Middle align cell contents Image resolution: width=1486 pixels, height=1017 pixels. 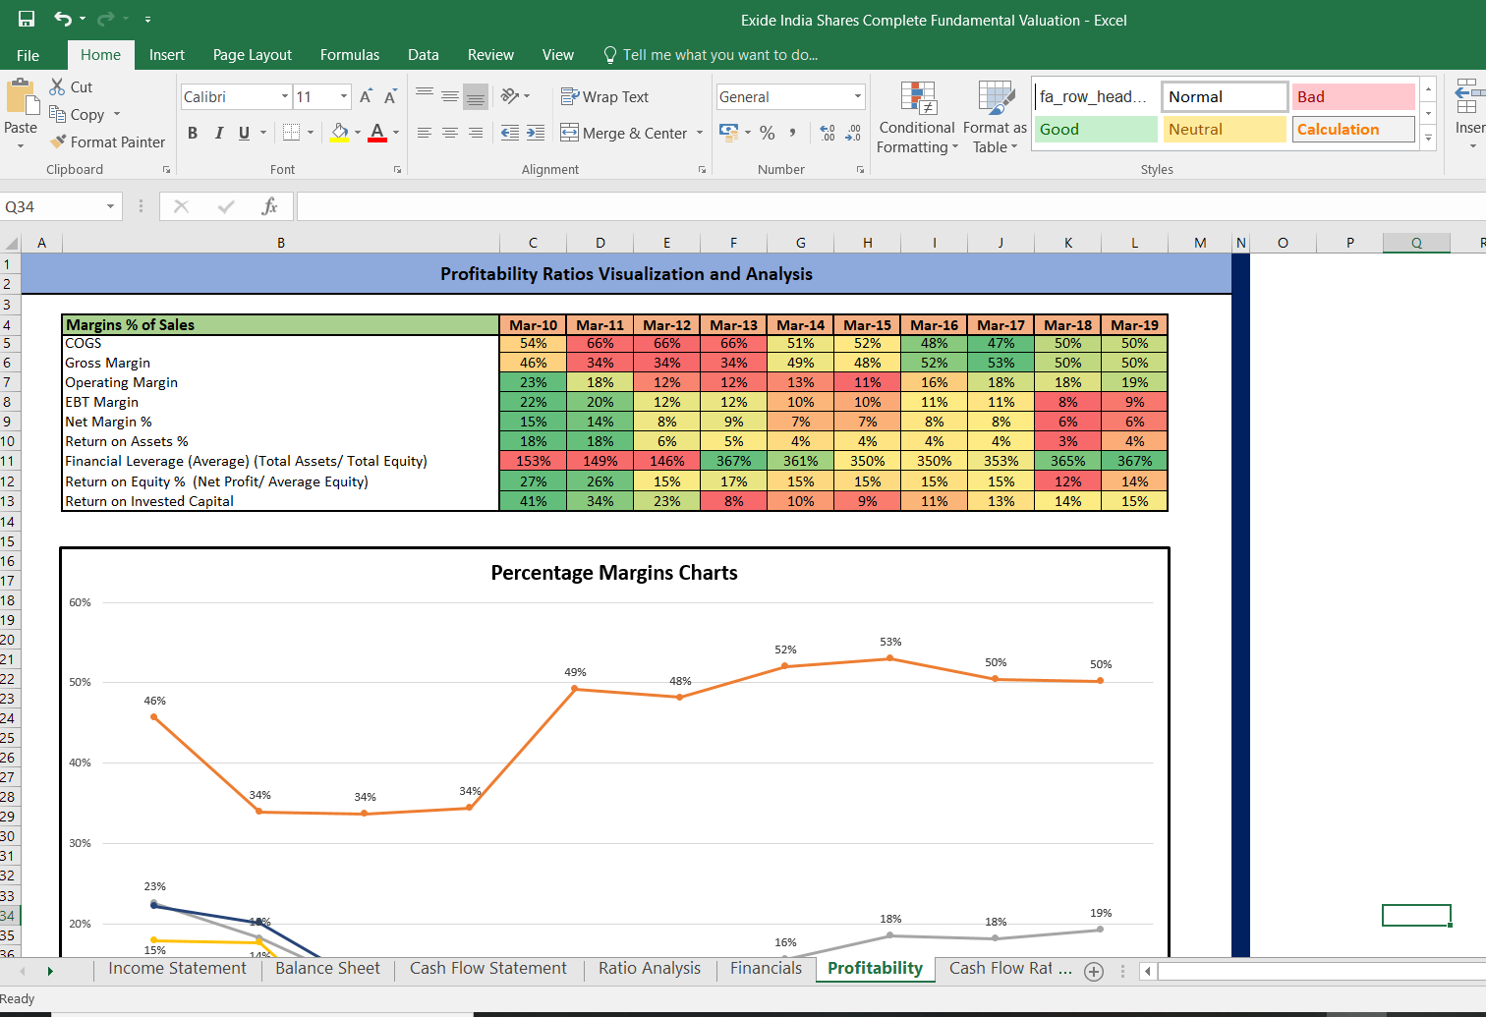(449, 95)
